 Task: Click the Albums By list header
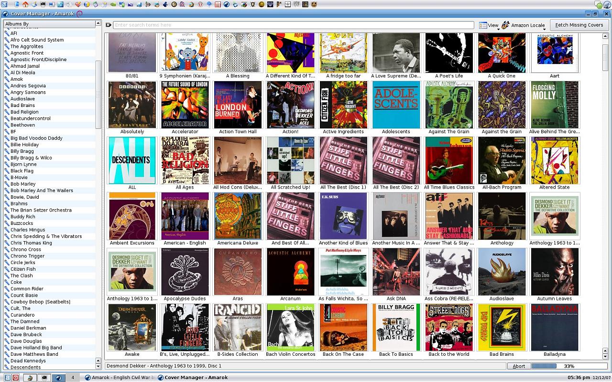(x=50, y=23)
